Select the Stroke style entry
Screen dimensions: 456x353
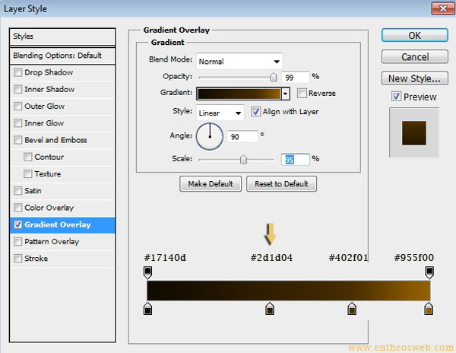[x=36, y=259]
